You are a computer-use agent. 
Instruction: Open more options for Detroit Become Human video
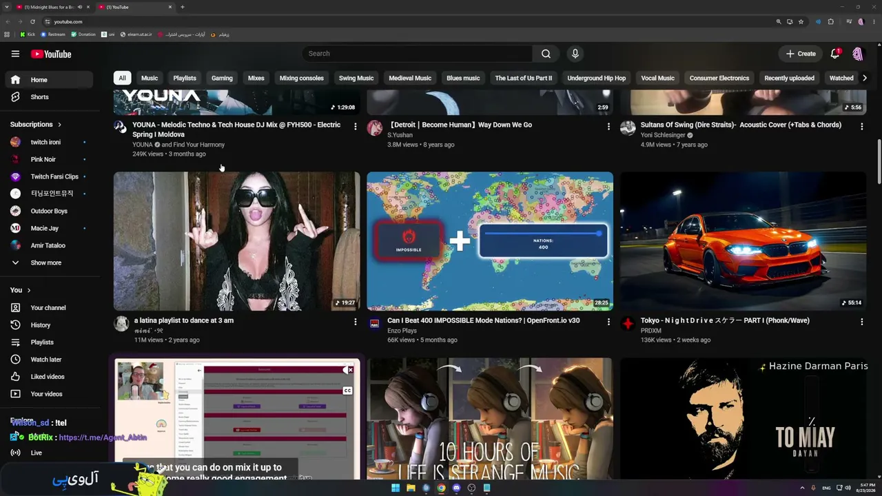[608, 127]
